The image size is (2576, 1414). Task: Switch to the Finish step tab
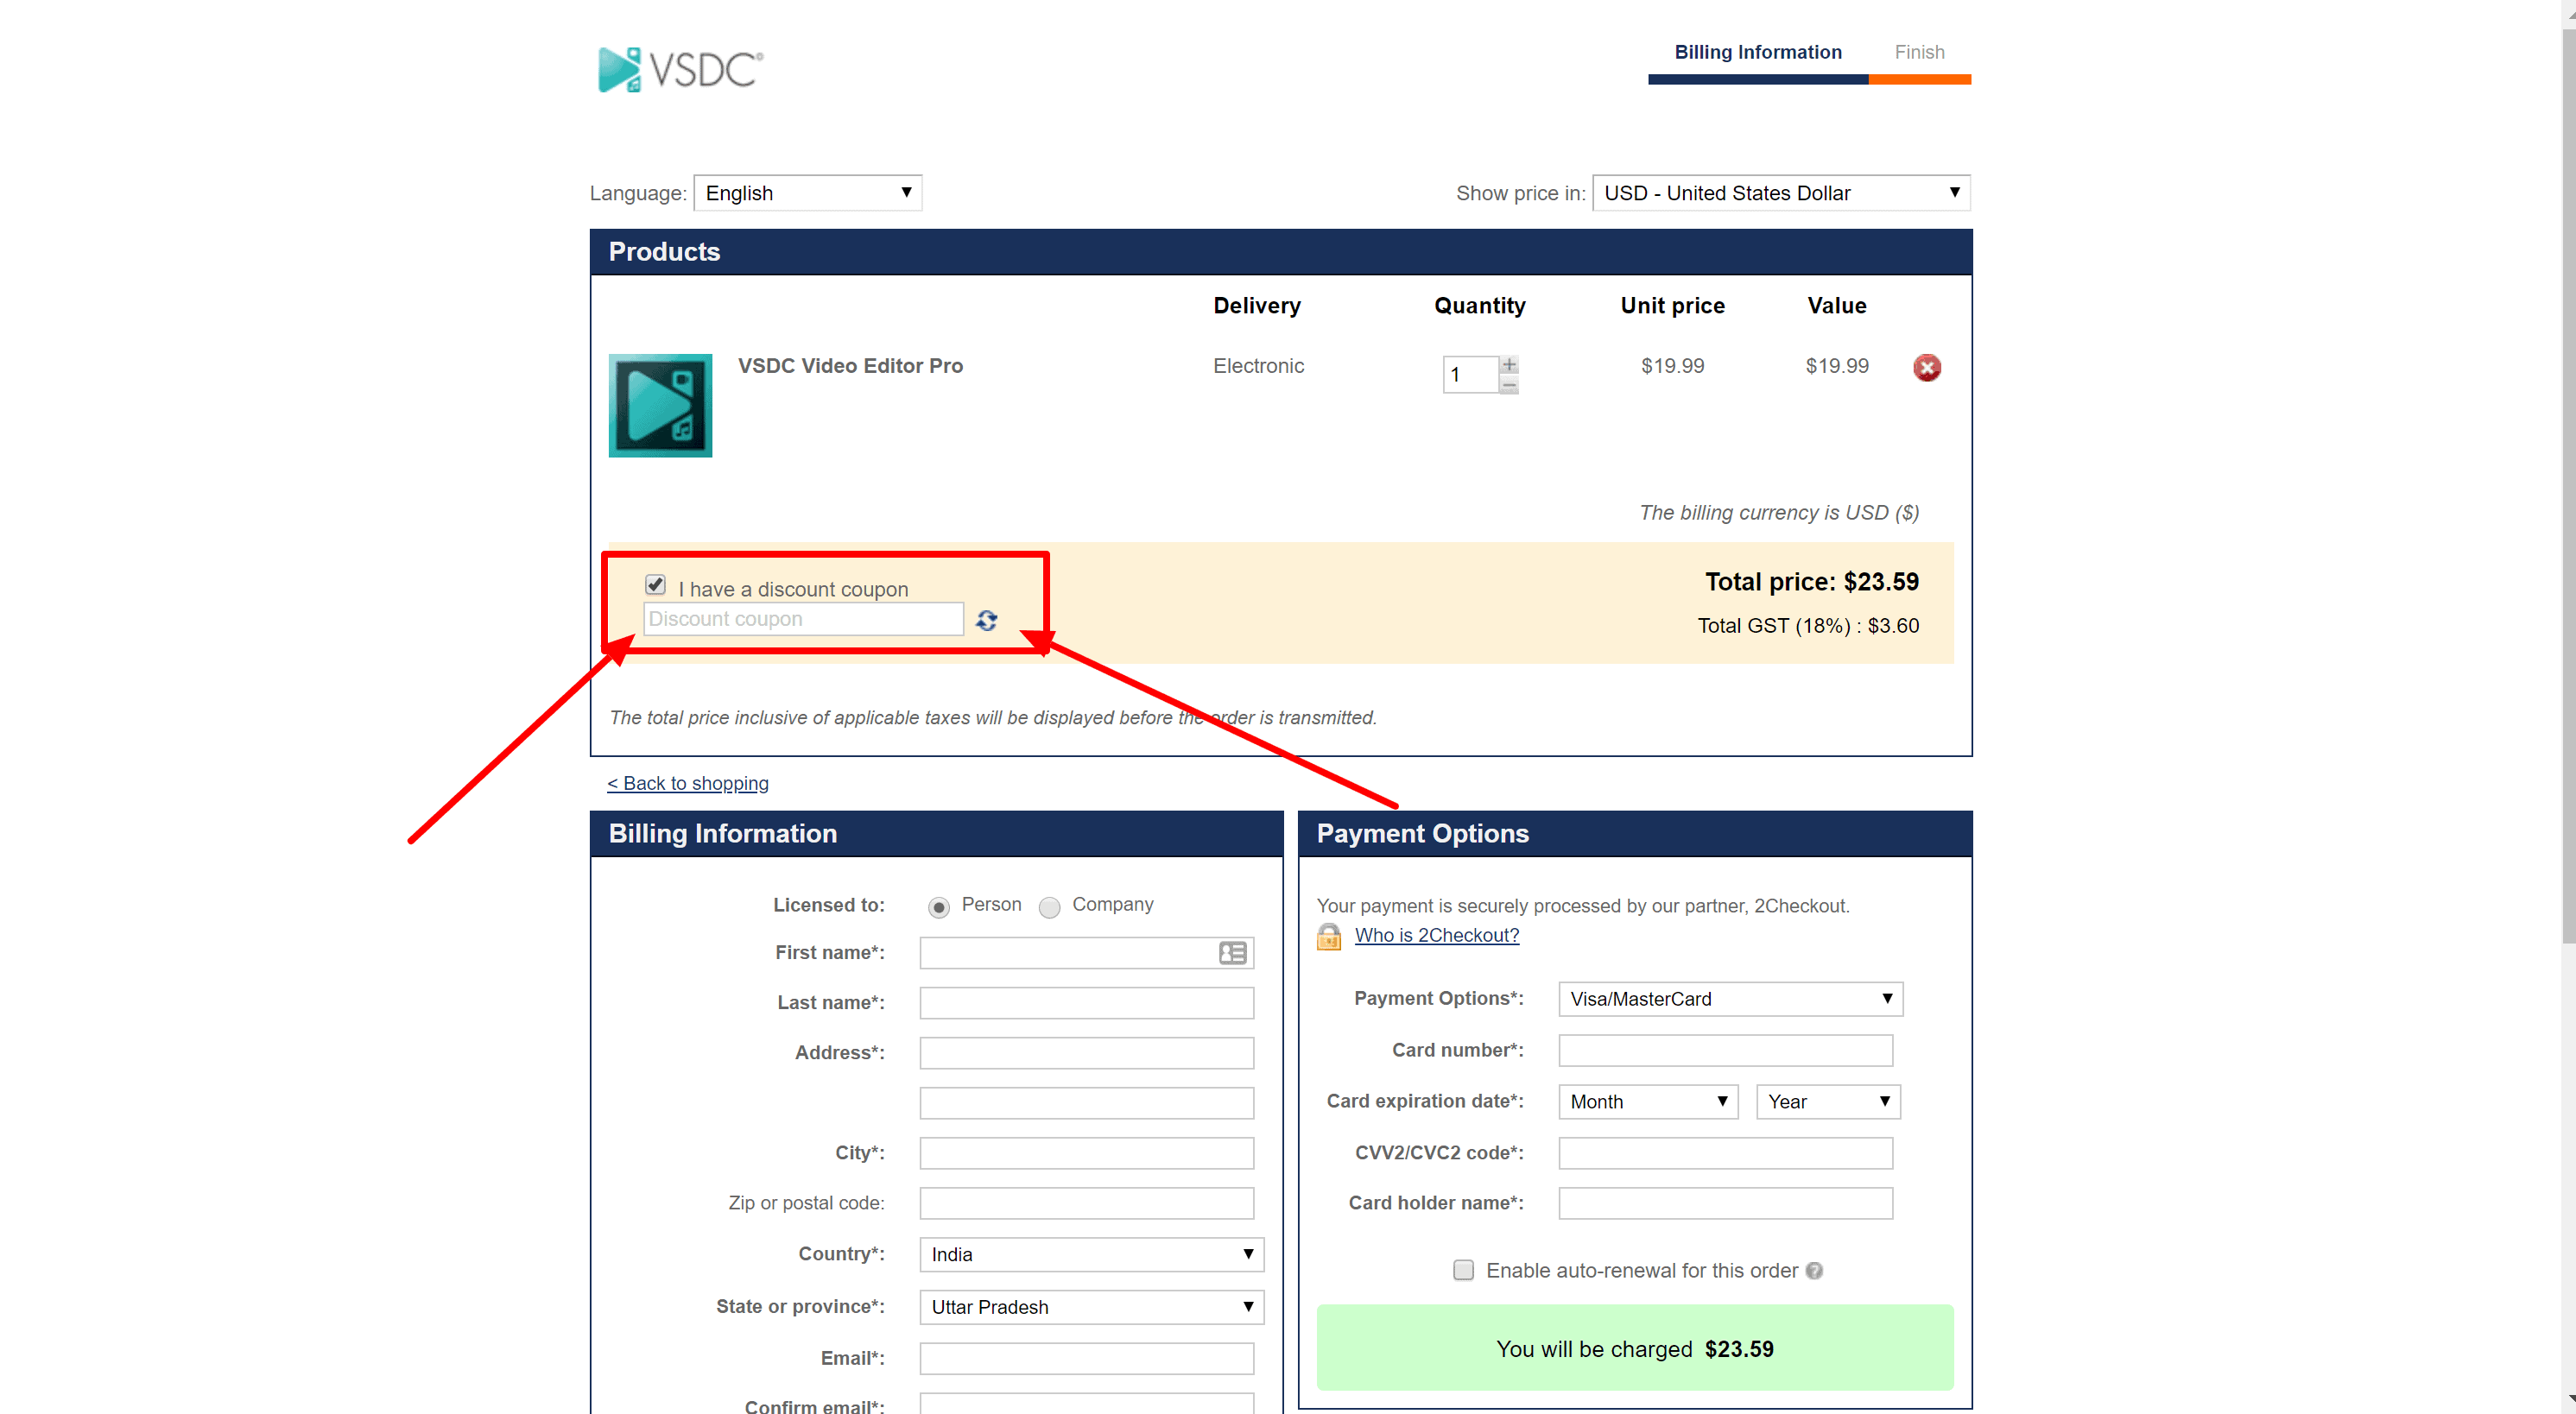coord(1919,52)
